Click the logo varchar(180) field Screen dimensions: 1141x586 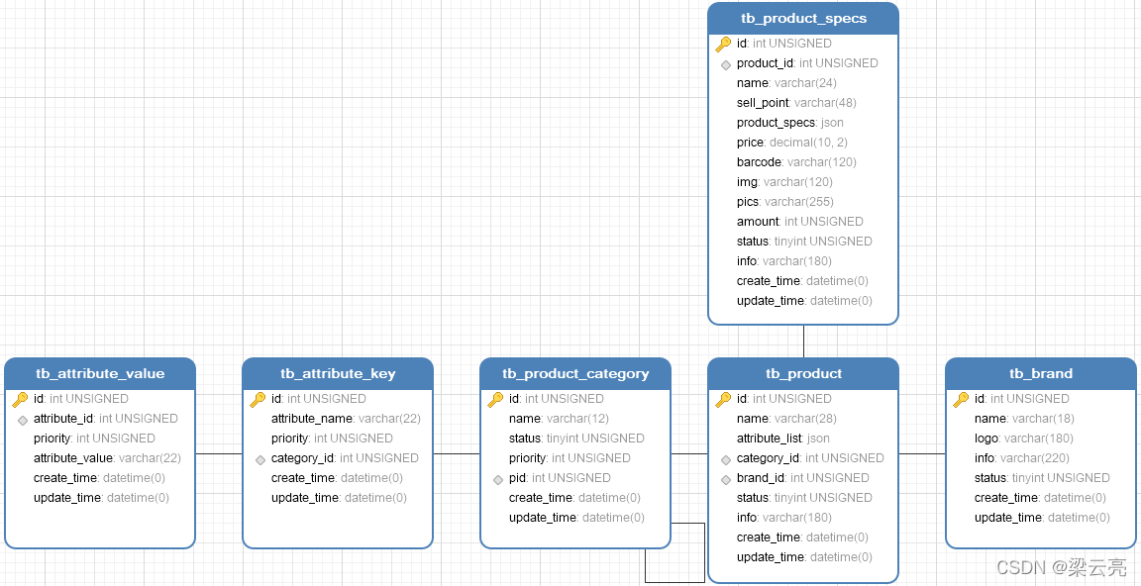[1024, 439]
